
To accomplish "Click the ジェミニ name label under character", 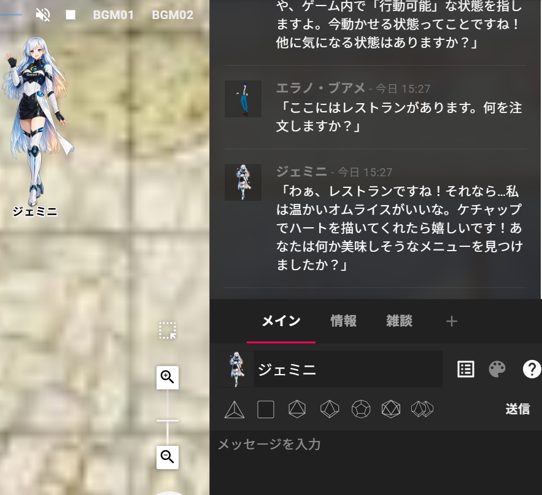I will [x=35, y=211].
